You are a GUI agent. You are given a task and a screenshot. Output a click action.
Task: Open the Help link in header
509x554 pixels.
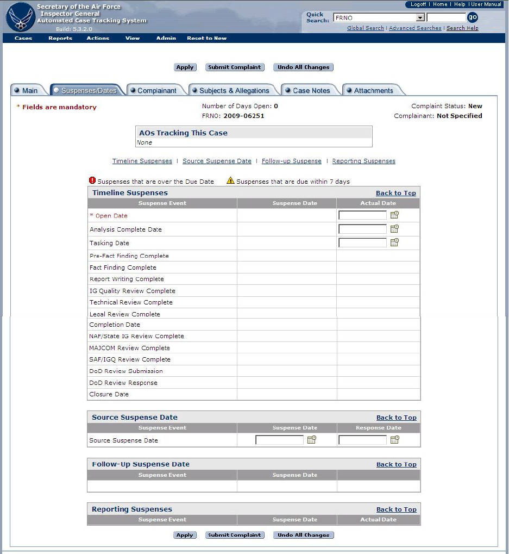[460, 4]
